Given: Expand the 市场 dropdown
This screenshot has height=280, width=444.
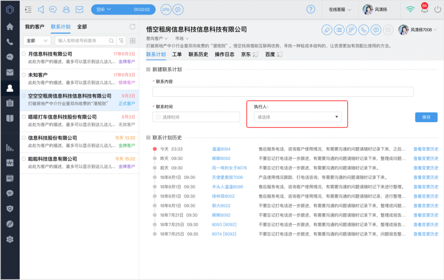Looking at the screenshot, I should (x=182, y=38).
